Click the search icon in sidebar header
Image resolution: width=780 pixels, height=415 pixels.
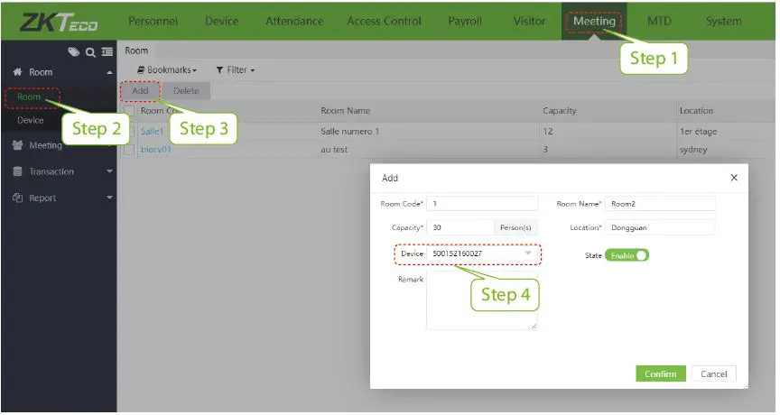[x=90, y=52]
